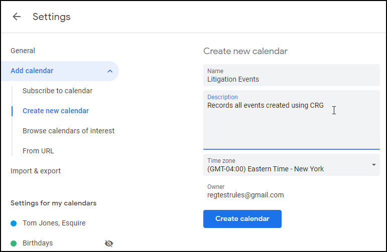Click the blue dot beside Tom Jones, Esquire

click(x=14, y=223)
